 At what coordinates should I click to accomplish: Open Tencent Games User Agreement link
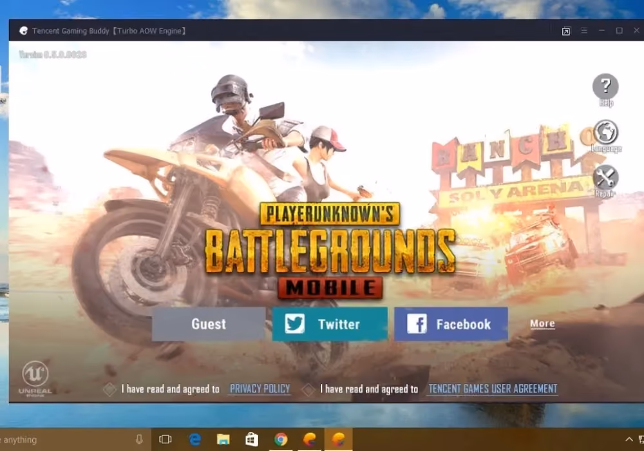pyautogui.click(x=493, y=389)
